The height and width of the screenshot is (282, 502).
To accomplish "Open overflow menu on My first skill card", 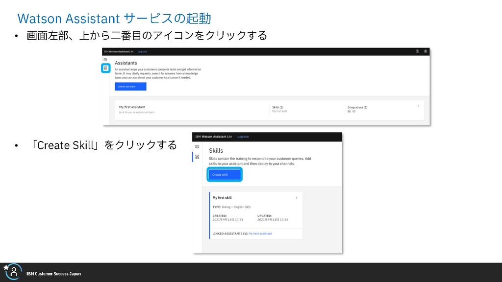I will (x=297, y=198).
